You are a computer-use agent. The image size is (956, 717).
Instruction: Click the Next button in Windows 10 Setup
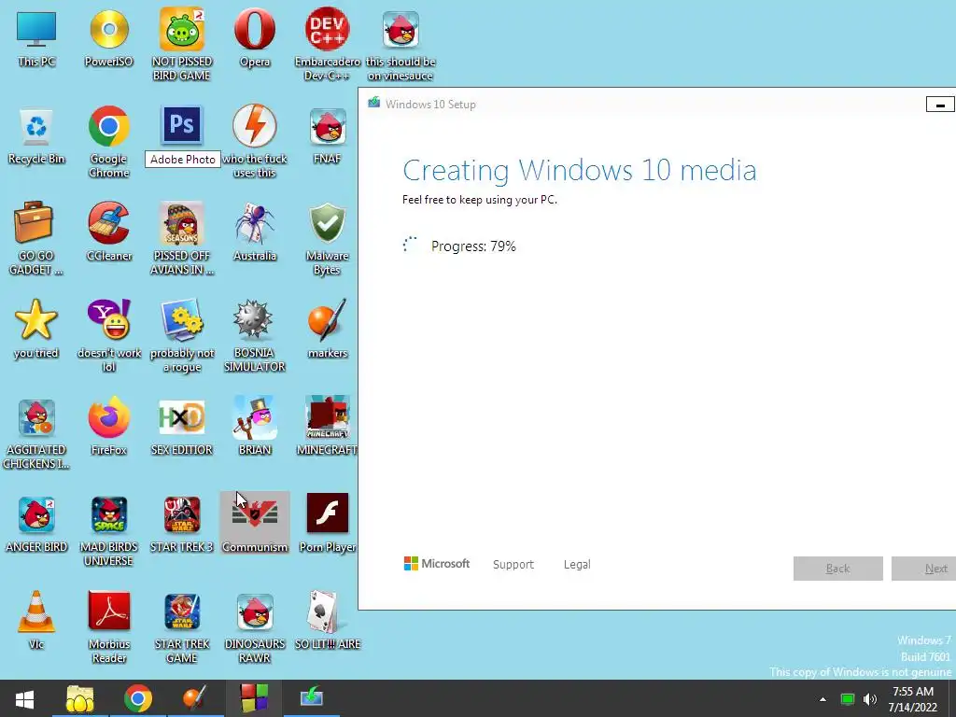point(923,569)
